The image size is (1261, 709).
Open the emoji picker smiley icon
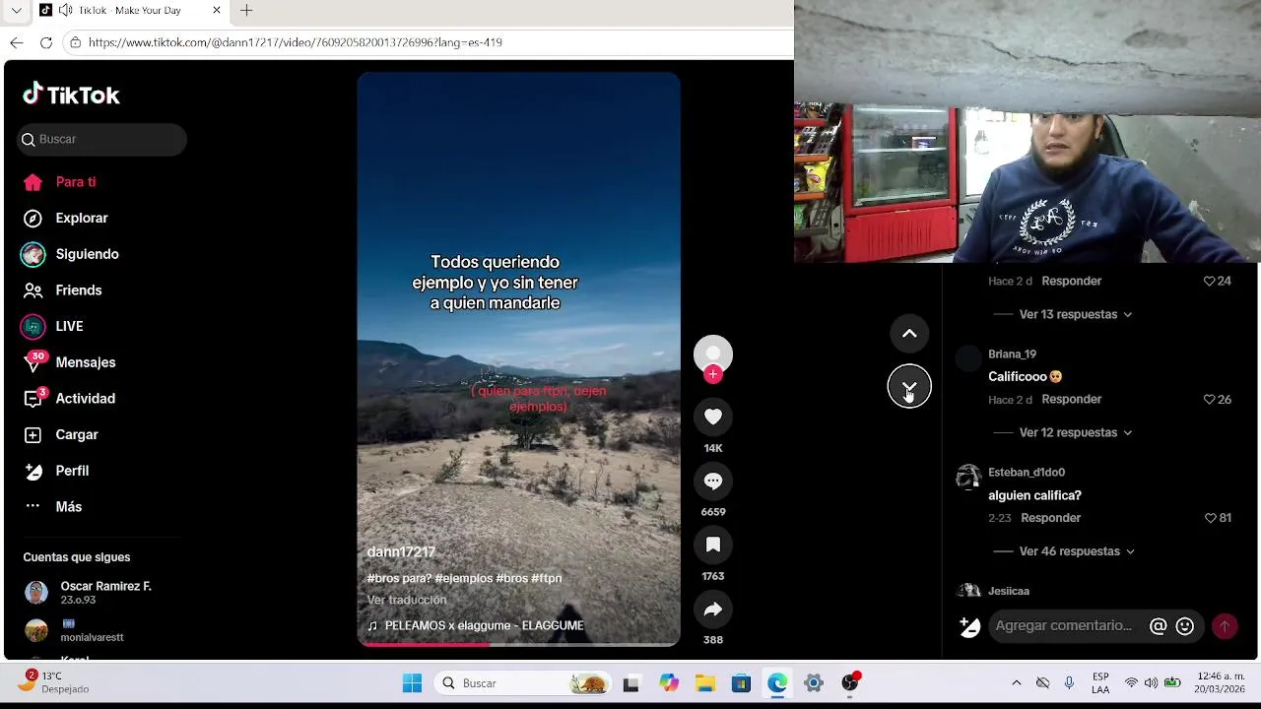tap(1185, 626)
